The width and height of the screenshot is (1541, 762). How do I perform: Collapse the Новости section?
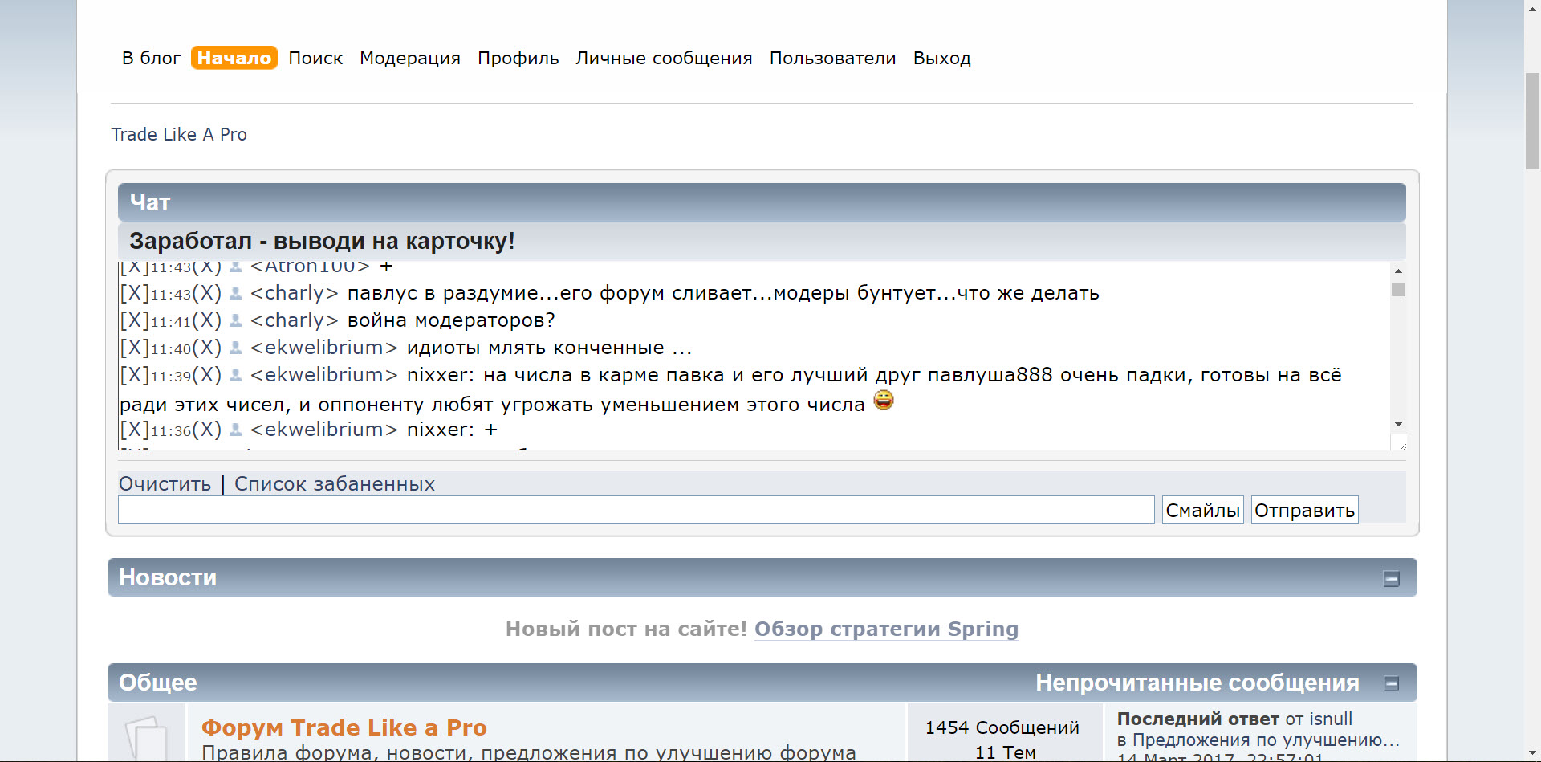tap(1392, 579)
